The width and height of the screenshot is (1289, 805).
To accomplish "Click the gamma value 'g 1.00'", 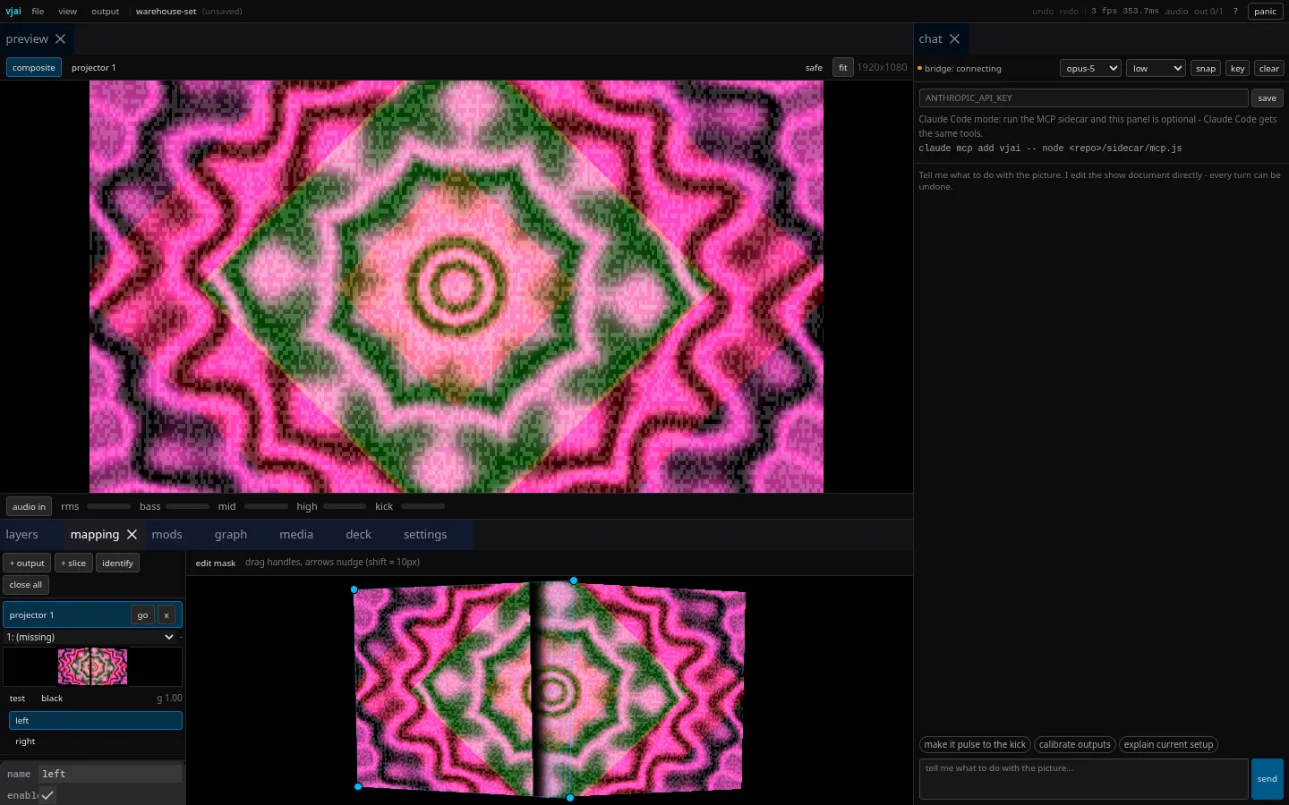I will [x=169, y=699].
